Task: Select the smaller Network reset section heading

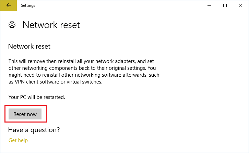Action: tap(29, 46)
